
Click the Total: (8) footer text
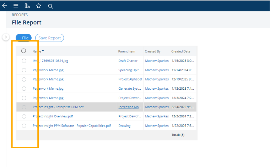click(x=178, y=135)
